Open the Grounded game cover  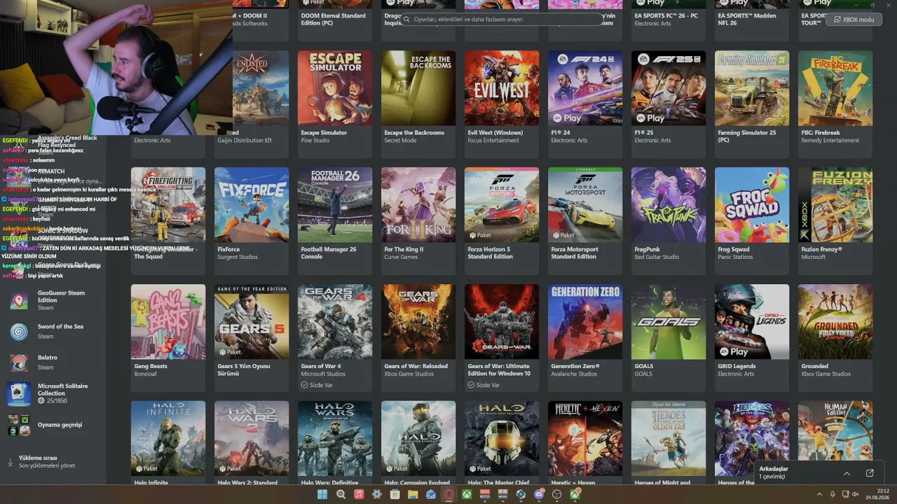(x=835, y=322)
